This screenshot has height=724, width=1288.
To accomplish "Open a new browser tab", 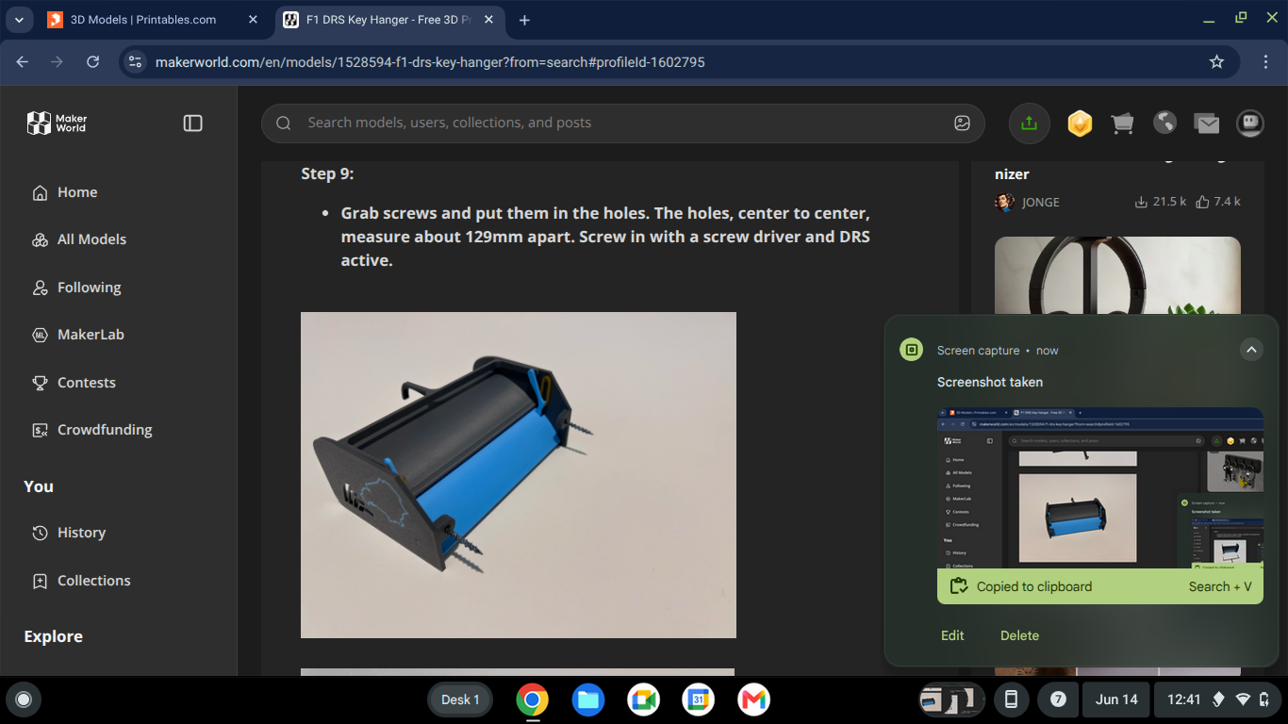I will coord(524,20).
